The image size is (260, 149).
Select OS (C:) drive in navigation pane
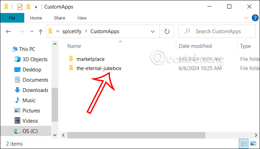pyautogui.click(x=26, y=131)
